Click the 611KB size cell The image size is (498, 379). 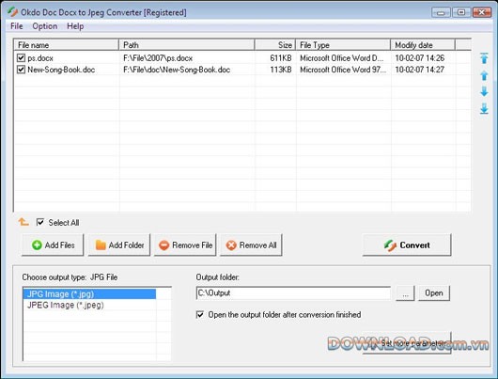click(x=281, y=58)
